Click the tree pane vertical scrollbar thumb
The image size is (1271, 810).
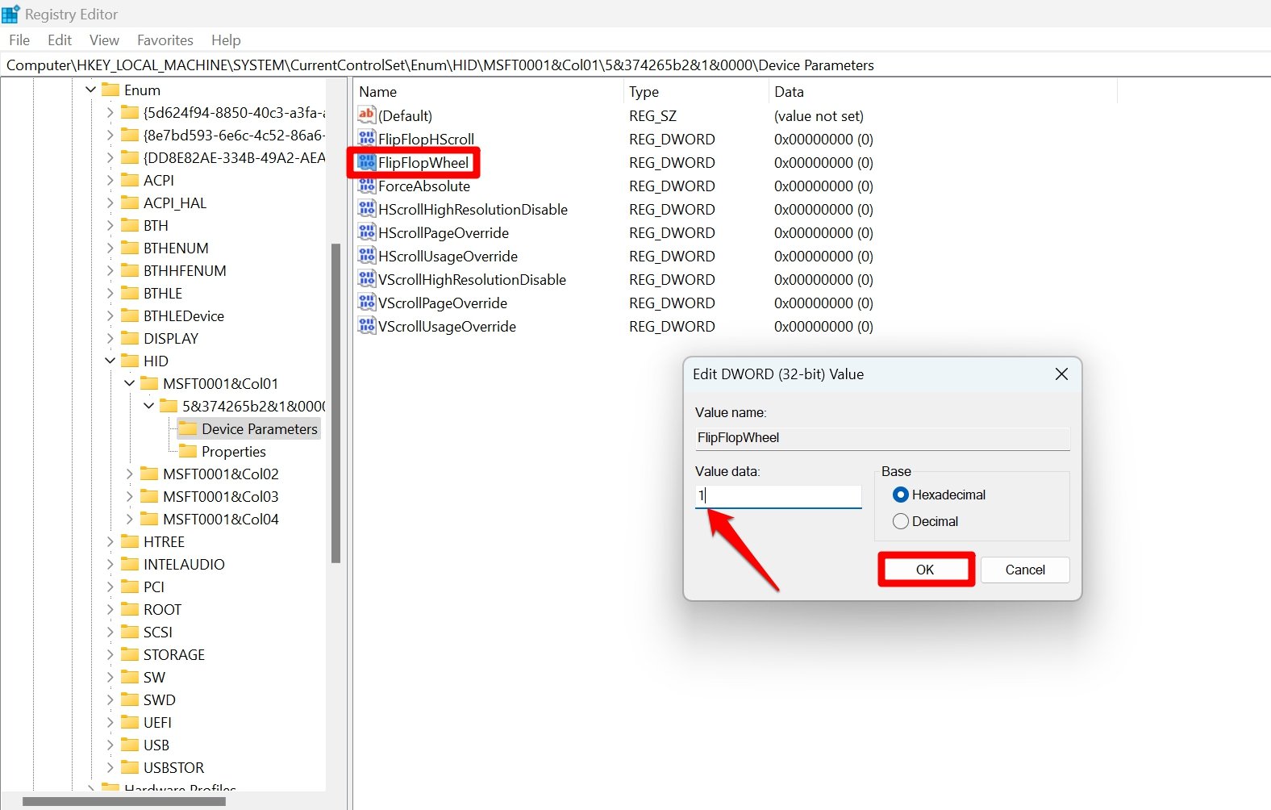(x=335, y=403)
